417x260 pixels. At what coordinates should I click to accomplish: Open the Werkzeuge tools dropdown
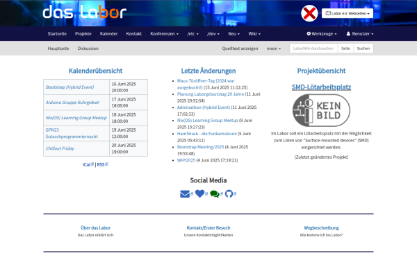[322, 34]
